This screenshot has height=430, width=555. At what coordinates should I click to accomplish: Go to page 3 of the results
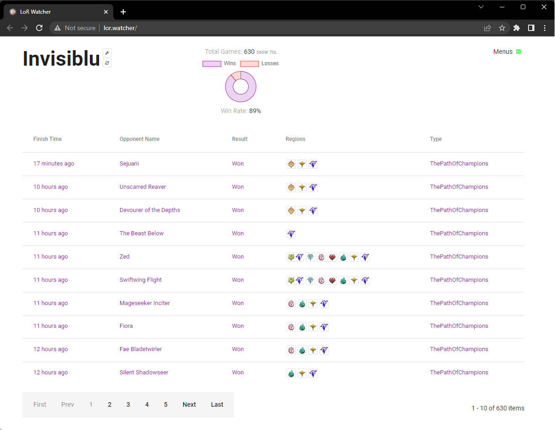[x=128, y=404]
